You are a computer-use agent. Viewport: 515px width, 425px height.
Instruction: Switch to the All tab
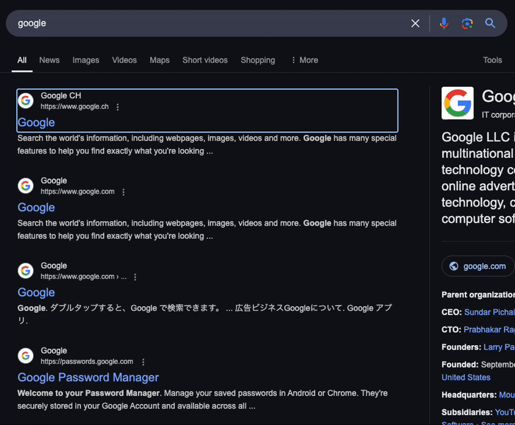[x=22, y=60]
